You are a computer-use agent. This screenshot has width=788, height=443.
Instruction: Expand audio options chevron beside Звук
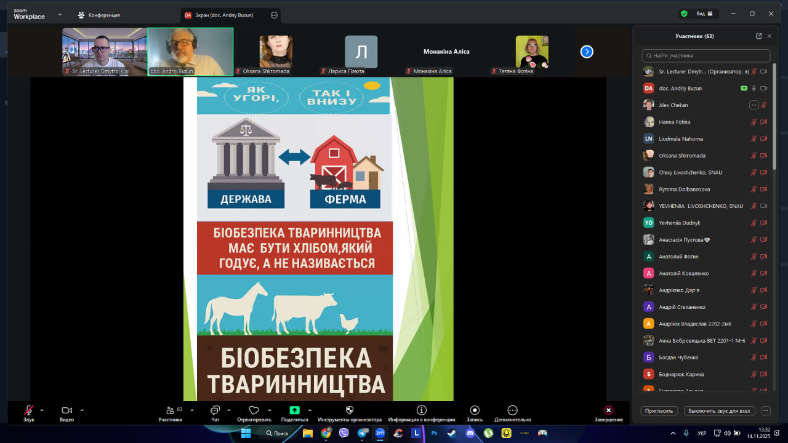[x=42, y=410]
